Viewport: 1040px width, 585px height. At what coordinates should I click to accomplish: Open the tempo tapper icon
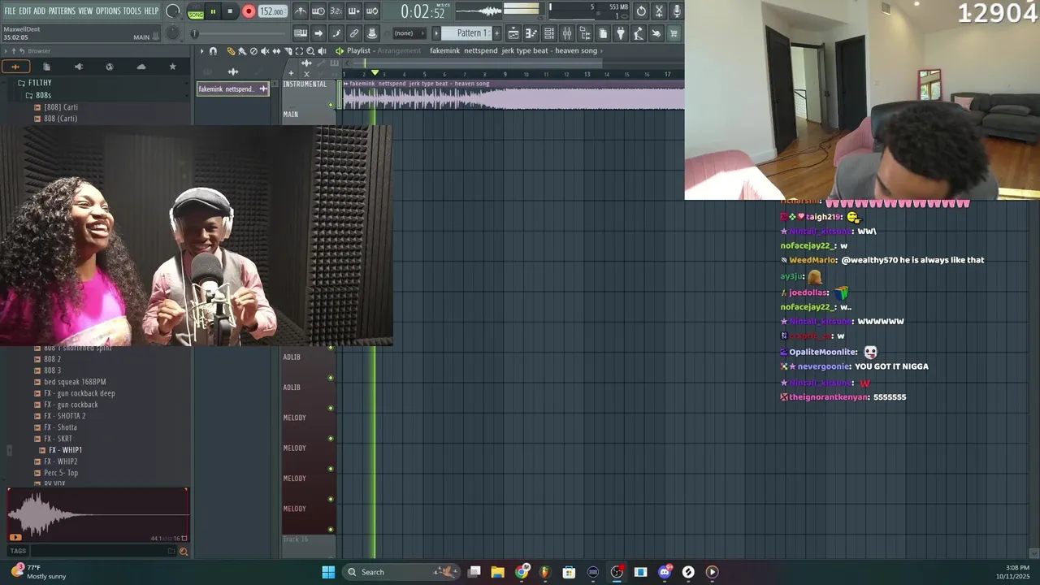coord(638,33)
